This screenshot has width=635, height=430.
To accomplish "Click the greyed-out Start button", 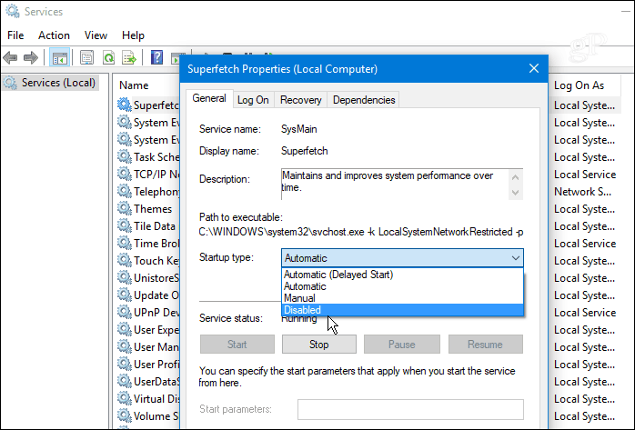I will (x=237, y=345).
